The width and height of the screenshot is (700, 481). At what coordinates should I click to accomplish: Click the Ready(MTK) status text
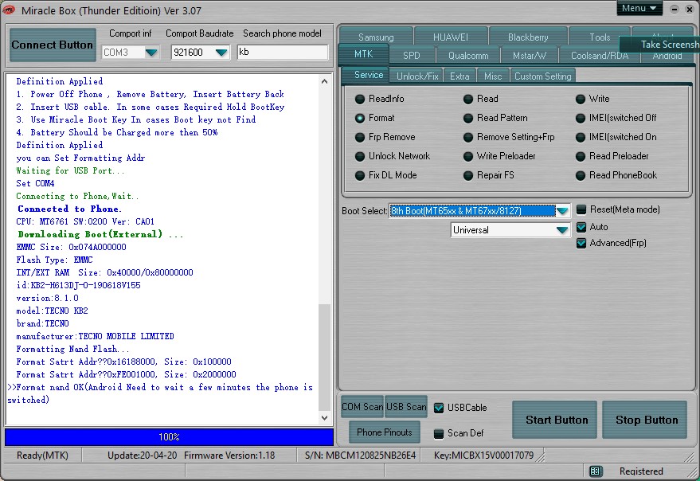42,456
